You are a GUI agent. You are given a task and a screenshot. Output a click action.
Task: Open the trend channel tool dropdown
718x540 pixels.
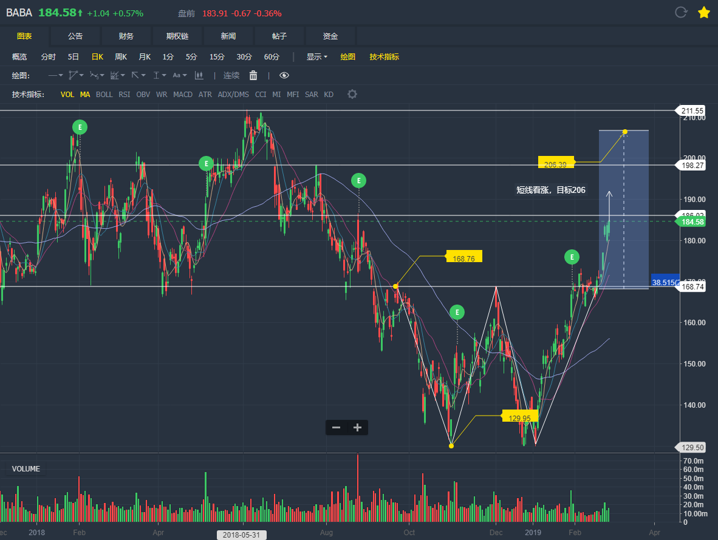pyautogui.click(x=76, y=75)
